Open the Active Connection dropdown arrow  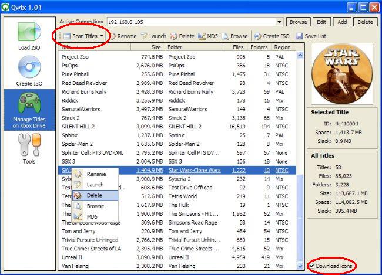coord(279,22)
